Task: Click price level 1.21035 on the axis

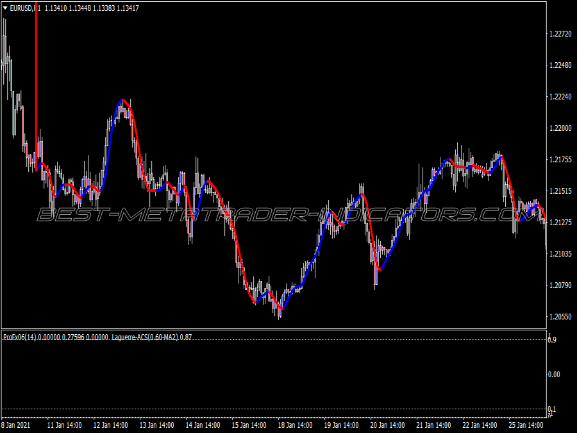Action: coord(560,253)
